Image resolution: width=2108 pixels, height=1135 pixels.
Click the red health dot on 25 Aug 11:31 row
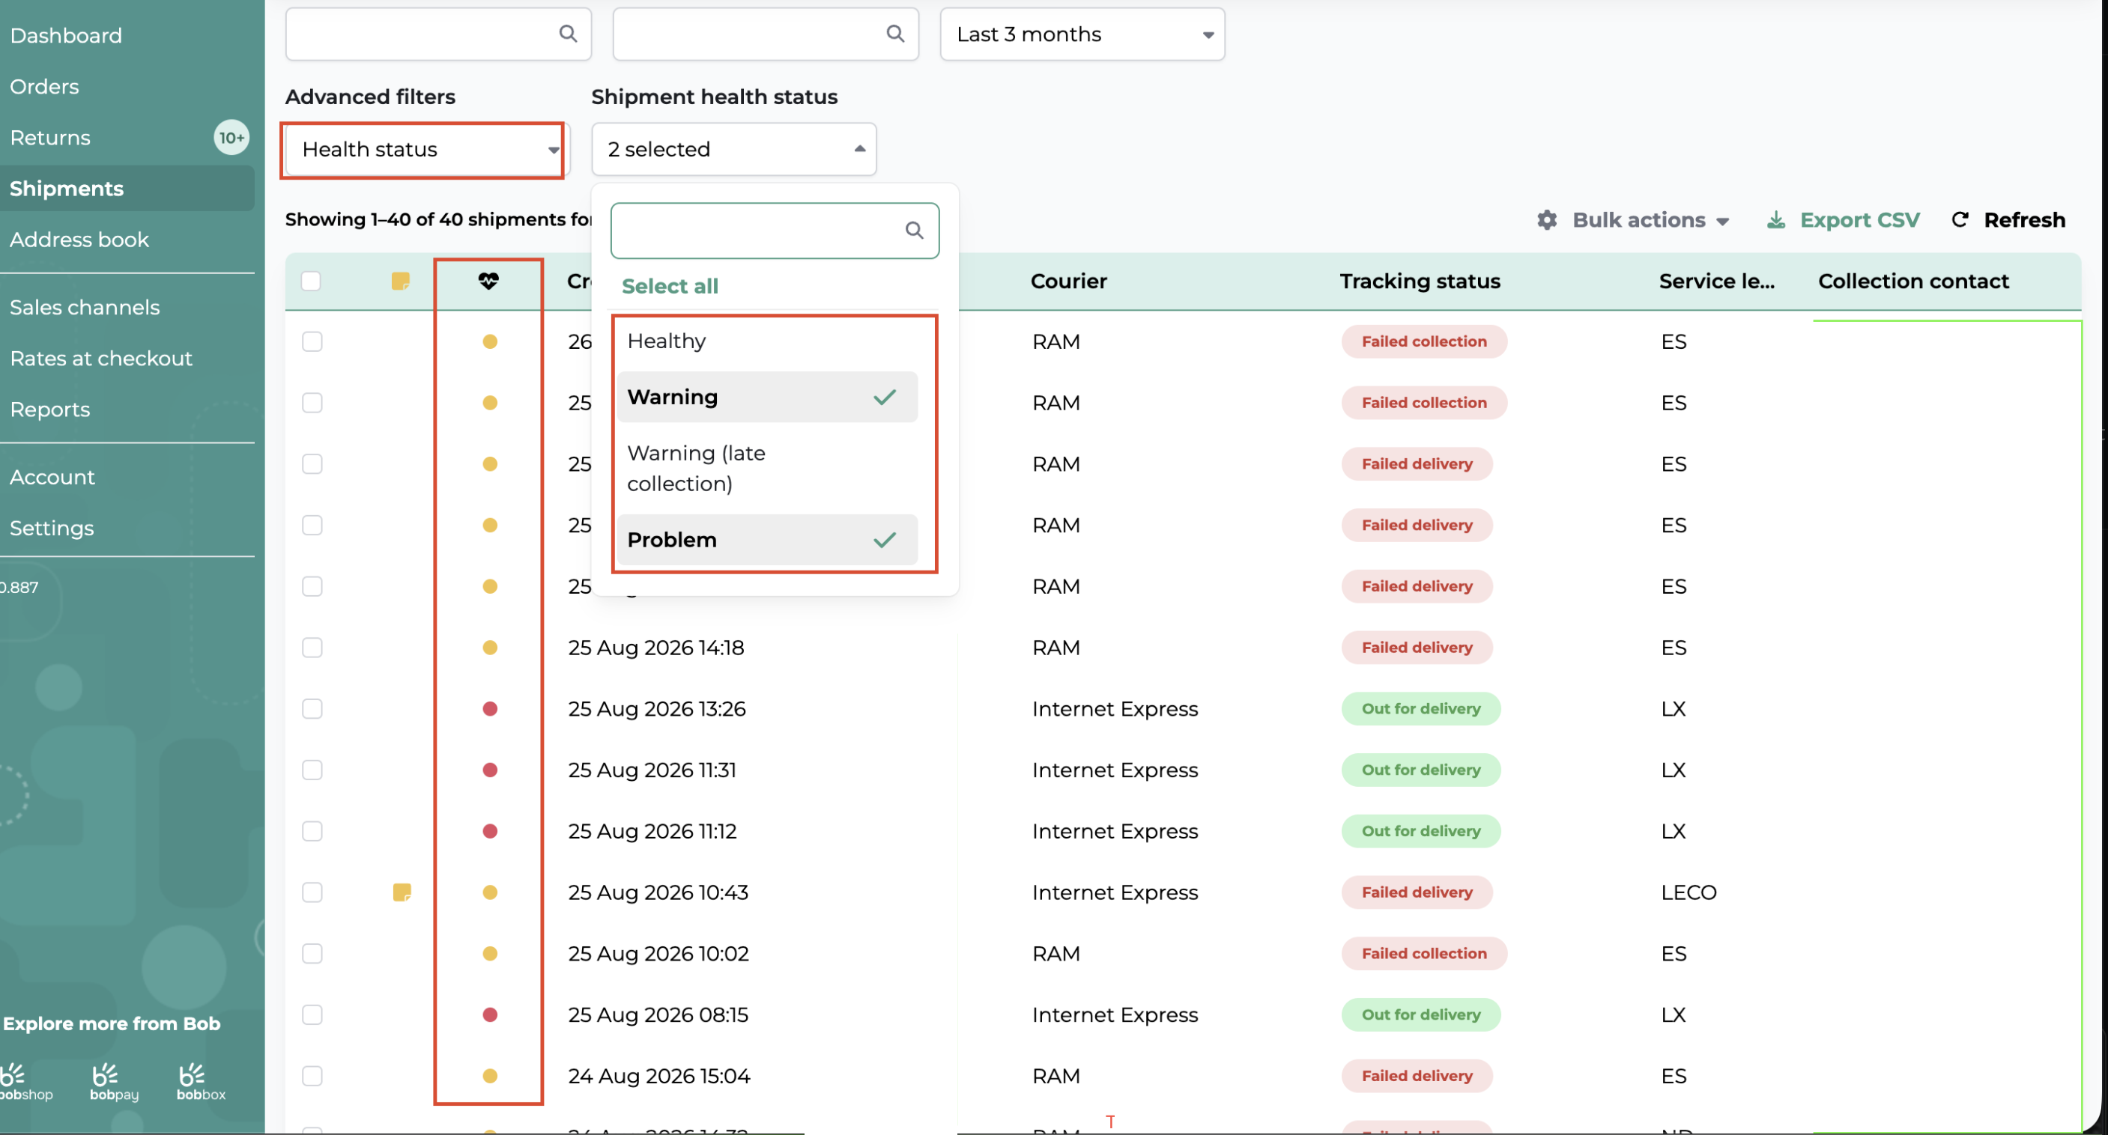(x=490, y=770)
